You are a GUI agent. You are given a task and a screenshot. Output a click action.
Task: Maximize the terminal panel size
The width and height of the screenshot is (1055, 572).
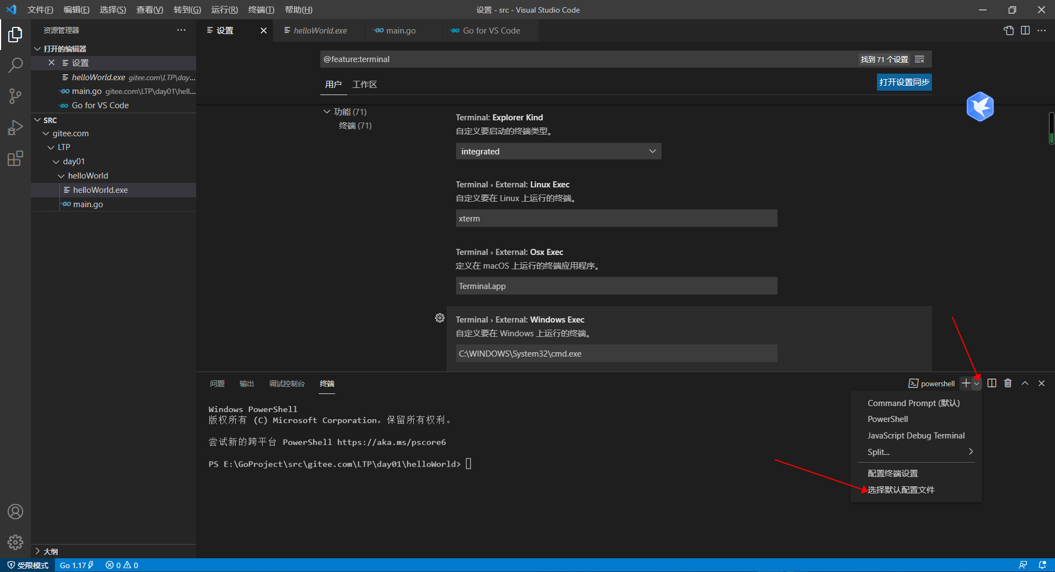point(1025,383)
